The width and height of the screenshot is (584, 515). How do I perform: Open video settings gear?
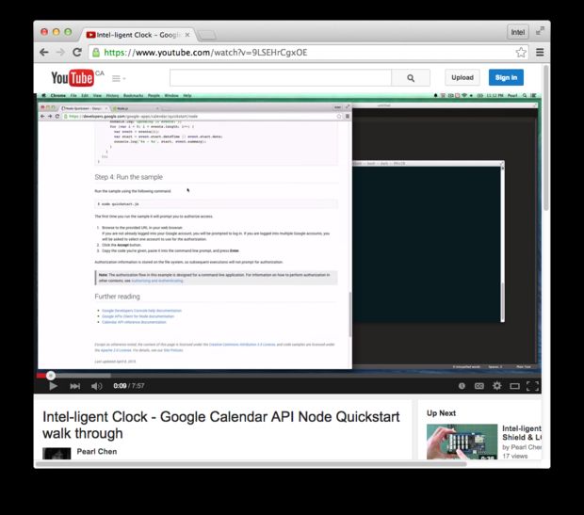pos(496,386)
